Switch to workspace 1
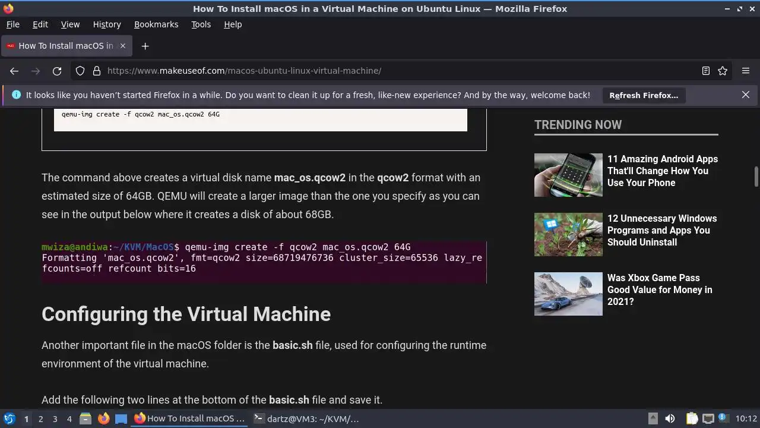 [x=26, y=419]
